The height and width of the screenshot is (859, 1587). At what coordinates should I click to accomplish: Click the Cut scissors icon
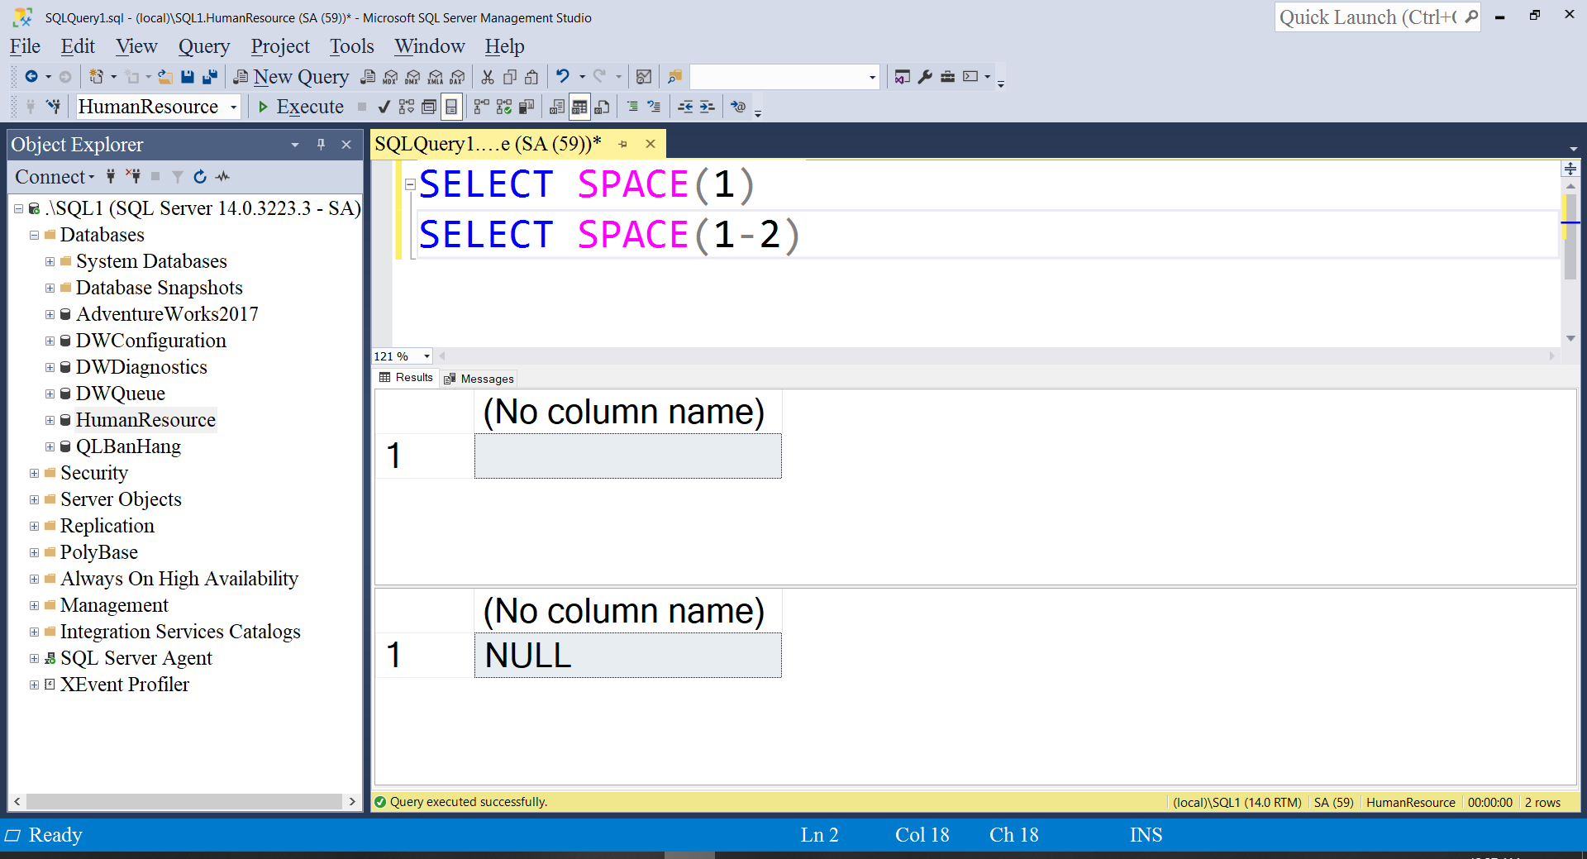[488, 77]
